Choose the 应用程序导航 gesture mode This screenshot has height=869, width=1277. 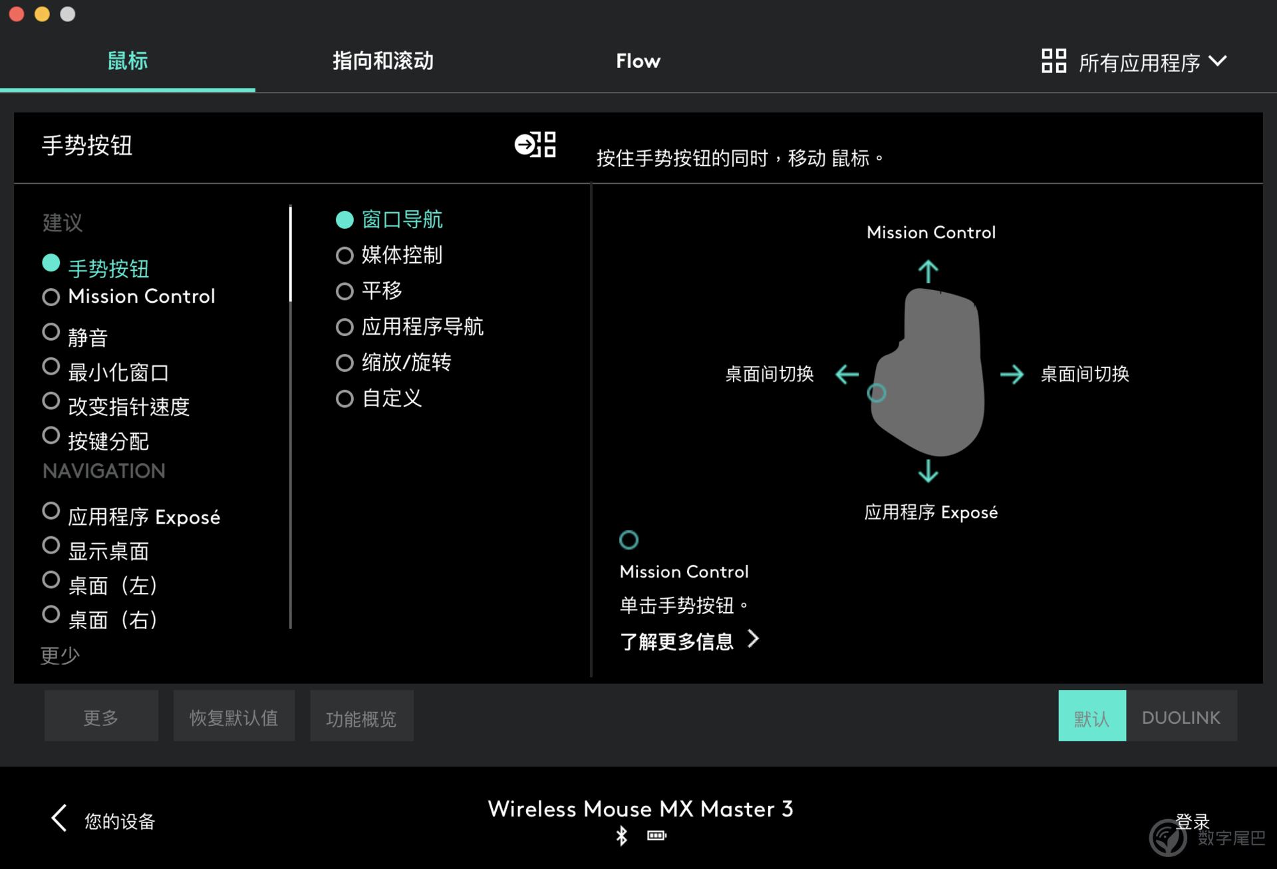click(410, 327)
